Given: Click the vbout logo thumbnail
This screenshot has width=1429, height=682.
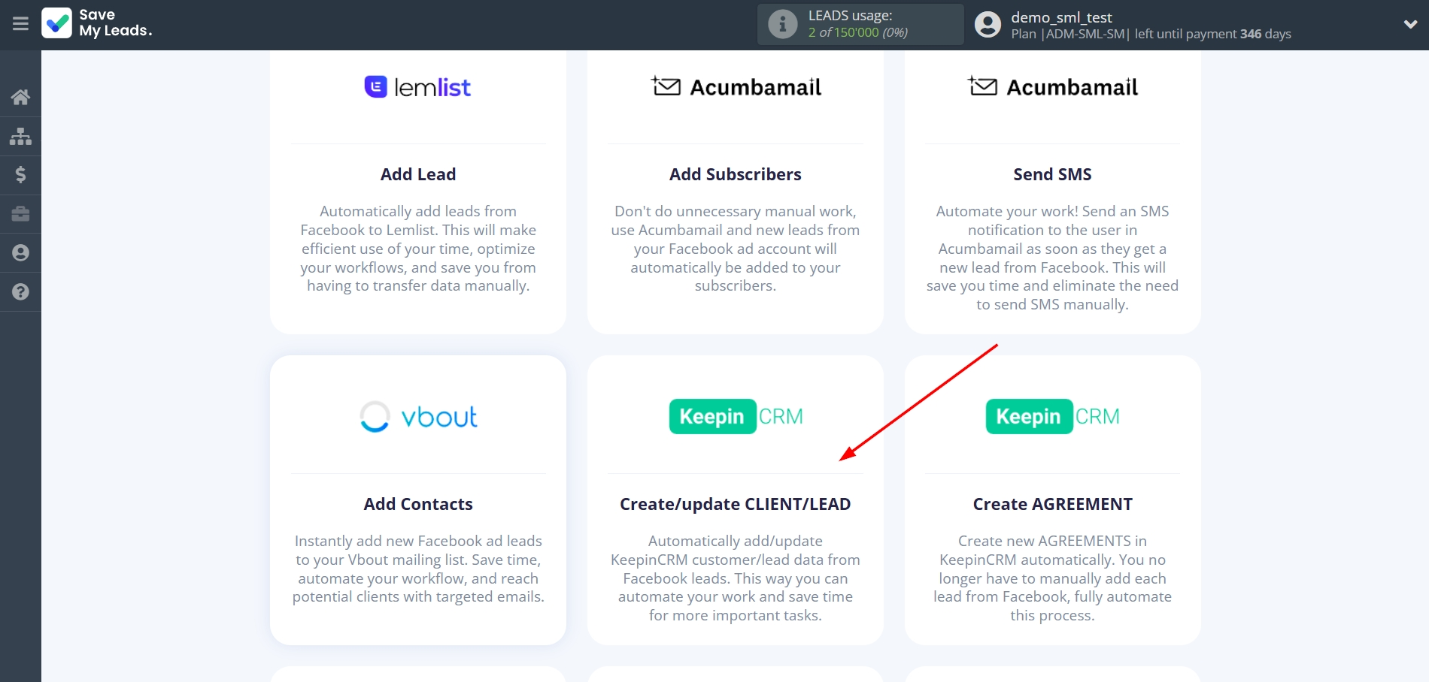Looking at the screenshot, I should tap(418, 417).
